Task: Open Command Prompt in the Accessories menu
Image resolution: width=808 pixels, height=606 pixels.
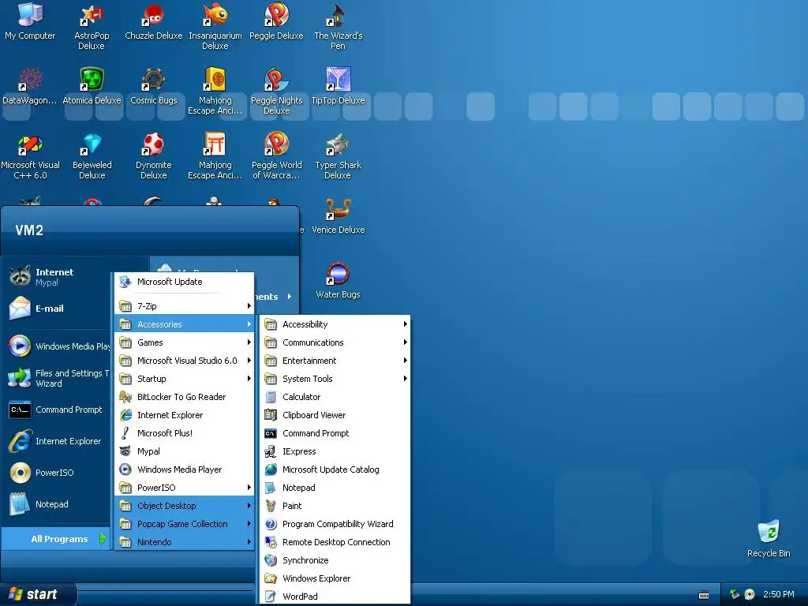Action: click(335, 433)
